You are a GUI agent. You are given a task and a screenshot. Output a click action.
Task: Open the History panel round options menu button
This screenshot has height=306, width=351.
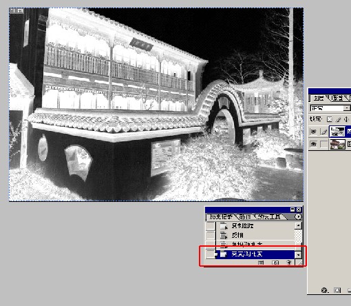click(298, 216)
